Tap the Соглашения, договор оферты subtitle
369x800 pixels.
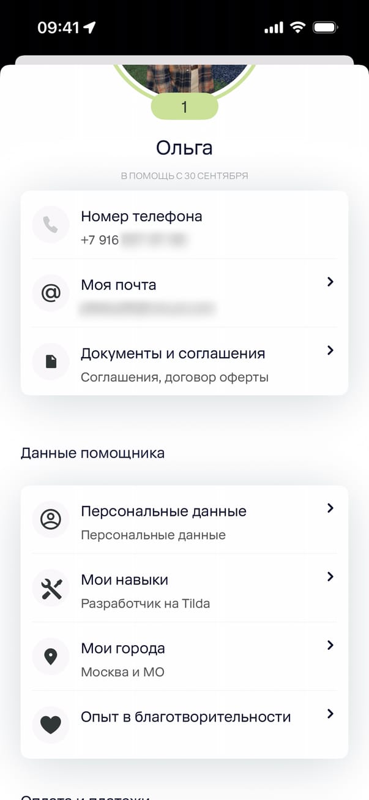tap(174, 377)
